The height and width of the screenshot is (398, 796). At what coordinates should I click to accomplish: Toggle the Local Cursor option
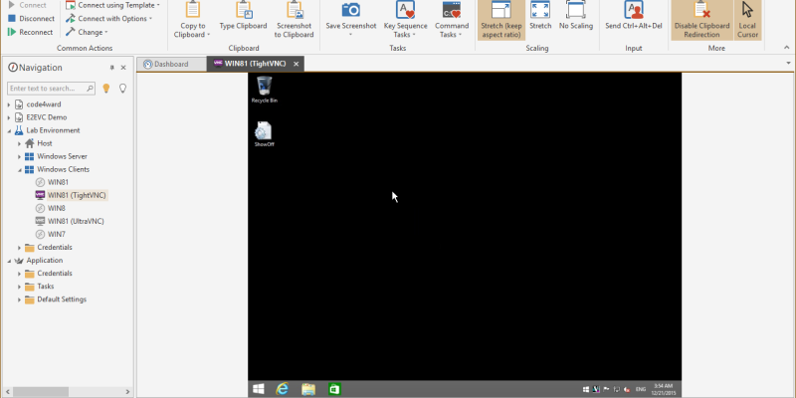pyautogui.click(x=747, y=10)
